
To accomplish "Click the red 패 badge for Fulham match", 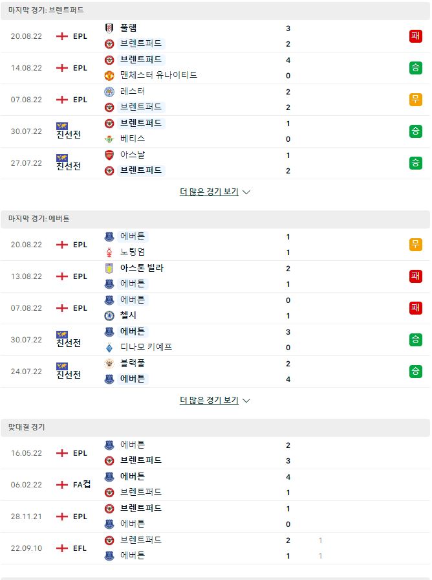I will (x=415, y=36).
